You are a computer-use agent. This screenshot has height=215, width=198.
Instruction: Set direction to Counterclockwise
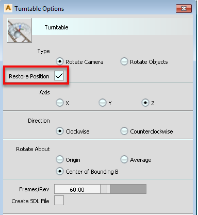124,131
